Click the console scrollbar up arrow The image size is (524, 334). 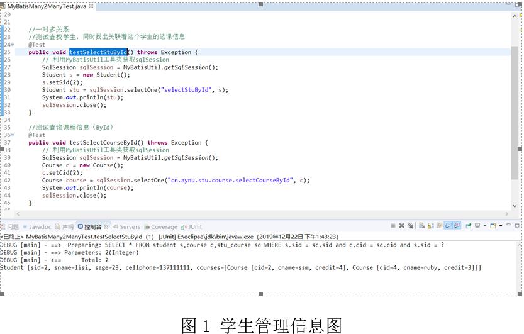pyautogui.click(x=520, y=245)
